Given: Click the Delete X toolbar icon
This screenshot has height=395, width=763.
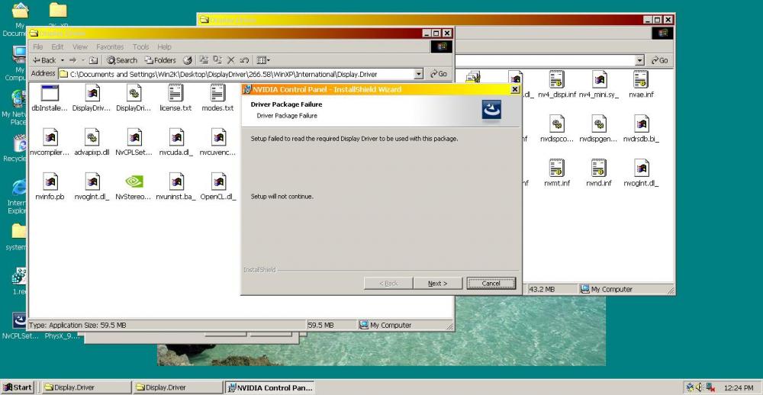Looking at the screenshot, I should (x=231, y=60).
